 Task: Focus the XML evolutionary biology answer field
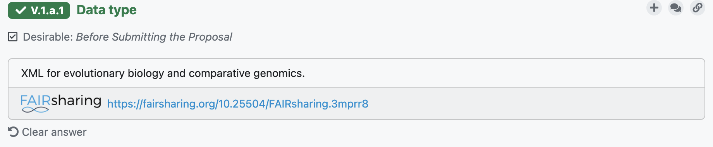point(356,73)
